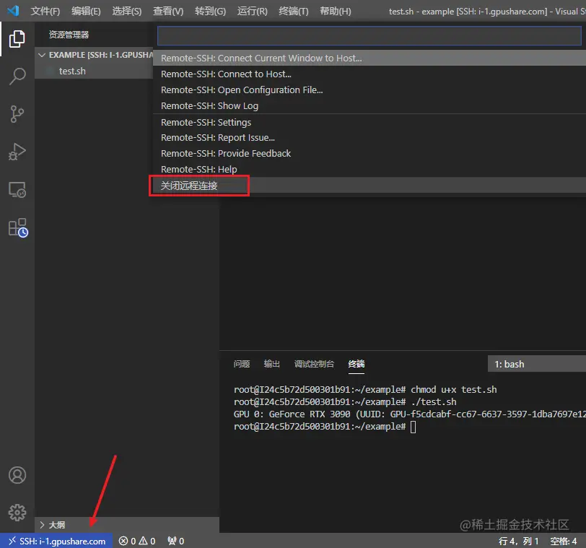The image size is (586, 548).
Task: Click the forwarded ports status item
Action: coord(175,541)
